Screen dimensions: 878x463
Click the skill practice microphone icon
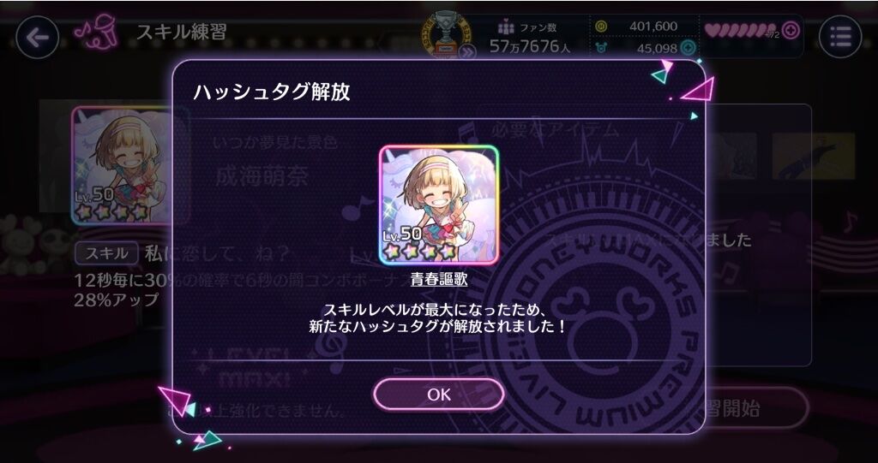pyautogui.click(x=96, y=33)
